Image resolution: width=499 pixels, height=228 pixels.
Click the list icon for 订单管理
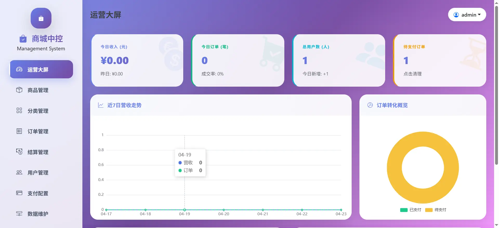19,131
